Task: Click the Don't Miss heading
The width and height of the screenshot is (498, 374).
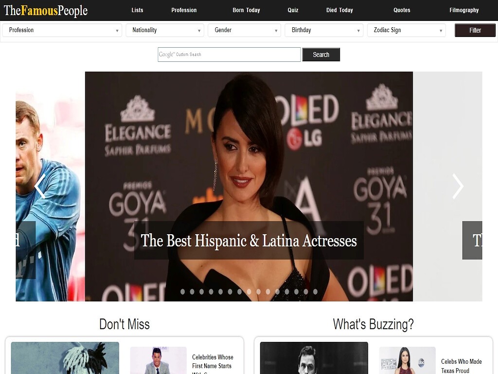Action: (124, 324)
